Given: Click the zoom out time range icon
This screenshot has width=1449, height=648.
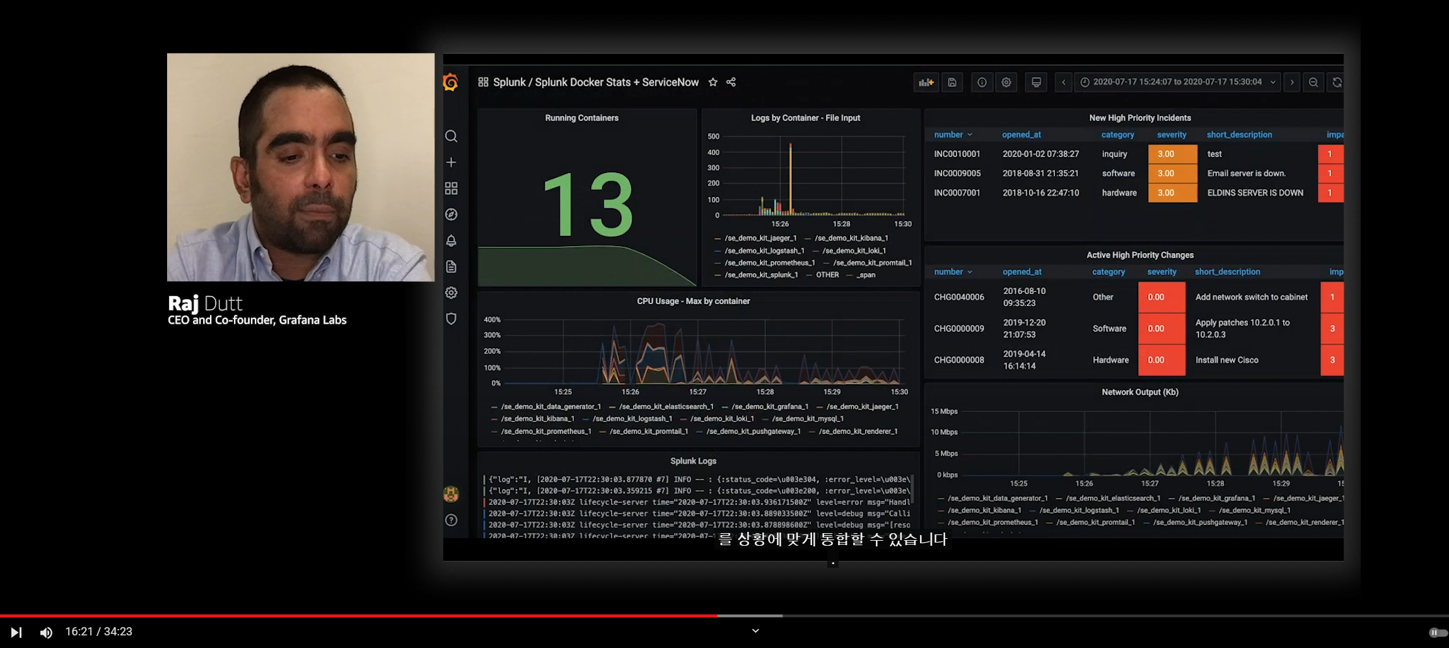Looking at the screenshot, I should click(1313, 82).
